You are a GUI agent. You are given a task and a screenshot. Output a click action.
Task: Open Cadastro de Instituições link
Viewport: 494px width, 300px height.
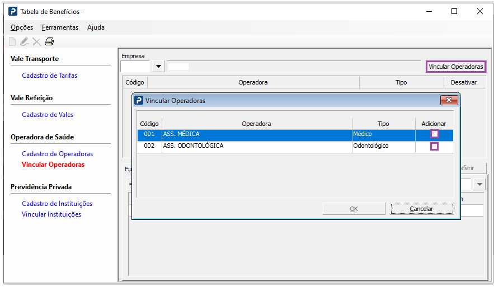tap(57, 204)
